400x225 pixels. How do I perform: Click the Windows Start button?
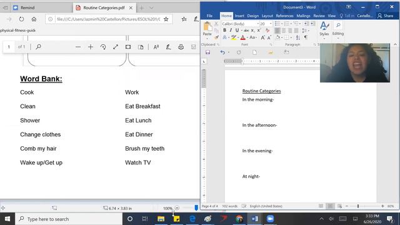7,219
